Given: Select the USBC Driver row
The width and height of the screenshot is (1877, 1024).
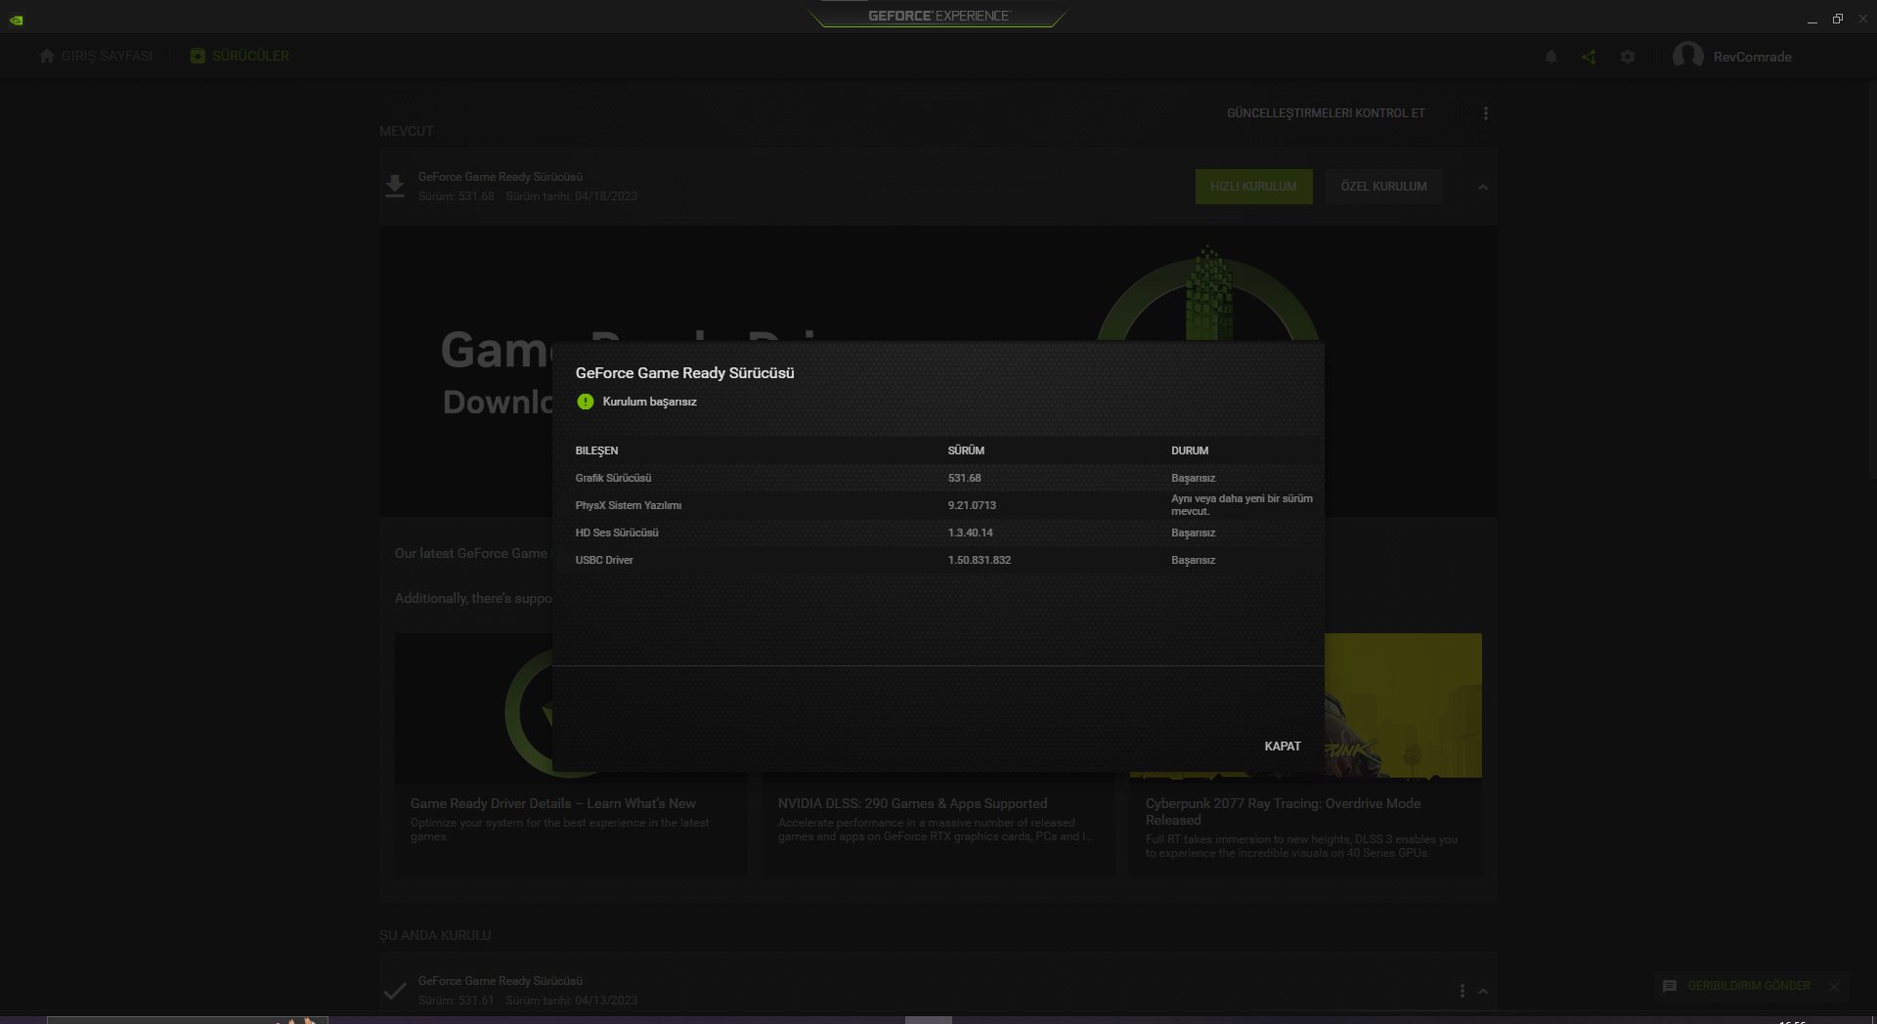Looking at the screenshot, I should point(938,560).
